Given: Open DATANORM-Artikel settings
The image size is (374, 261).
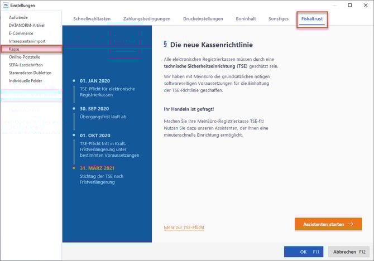Looking at the screenshot, I should (x=27, y=26).
